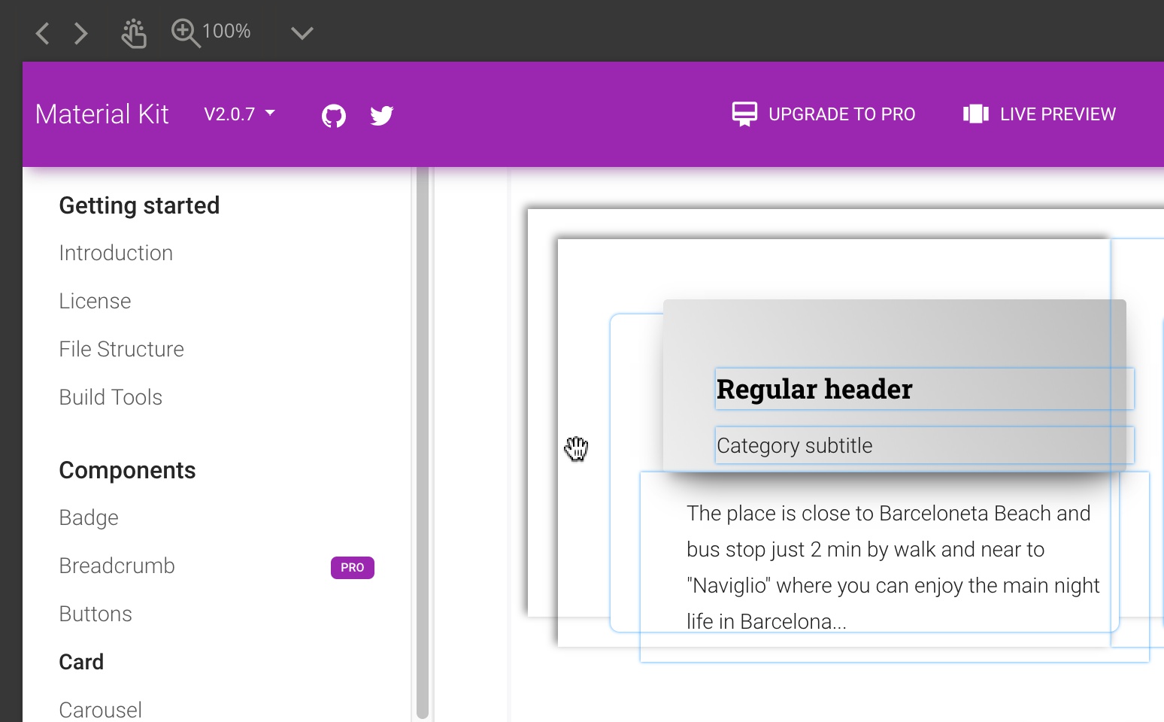Open the Carousel component page
The height and width of the screenshot is (722, 1164).
(100, 710)
